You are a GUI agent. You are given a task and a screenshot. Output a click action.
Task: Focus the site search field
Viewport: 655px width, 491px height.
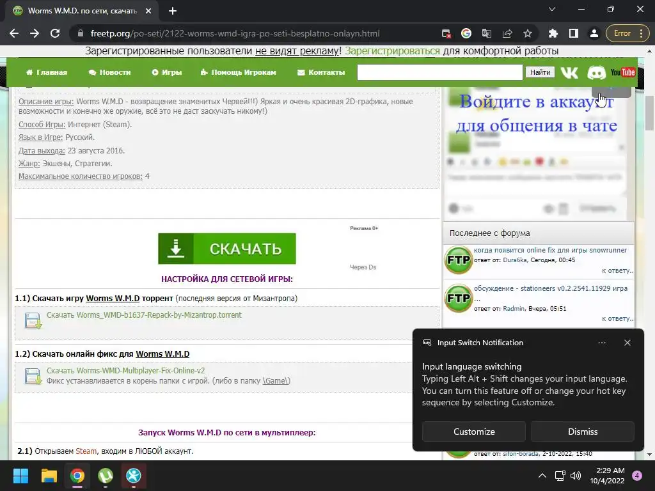pos(440,72)
